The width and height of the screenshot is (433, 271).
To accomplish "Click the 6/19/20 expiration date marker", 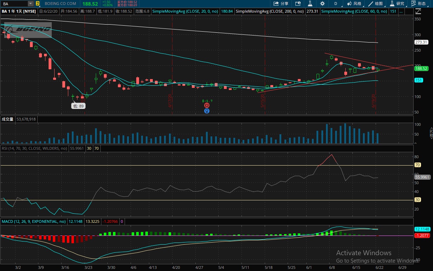I will (374, 101).
